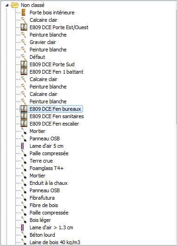This screenshot has width=177, height=246.
Task: Click the shovel icon next to Foamglass T4+
Action: (x=24, y=168)
